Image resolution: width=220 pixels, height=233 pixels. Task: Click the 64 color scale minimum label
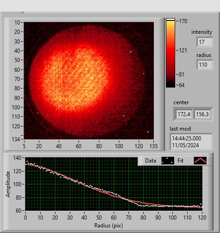[x=182, y=85]
